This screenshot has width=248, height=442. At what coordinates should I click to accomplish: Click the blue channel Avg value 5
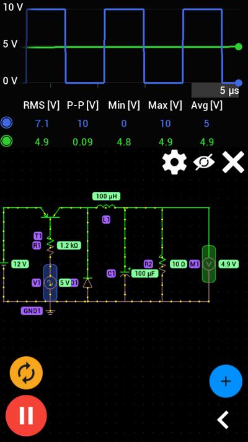click(206, 124)
